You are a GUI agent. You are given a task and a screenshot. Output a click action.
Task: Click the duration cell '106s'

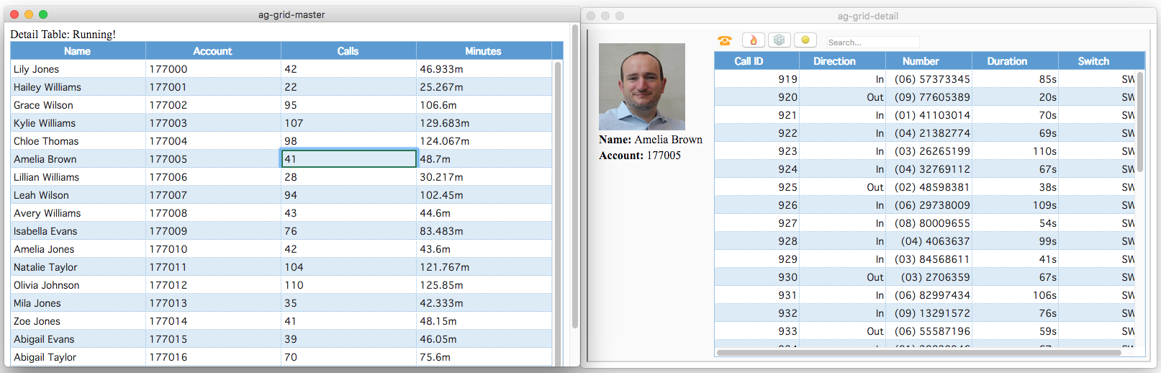pyautogui.click(x=1015, y=295)
